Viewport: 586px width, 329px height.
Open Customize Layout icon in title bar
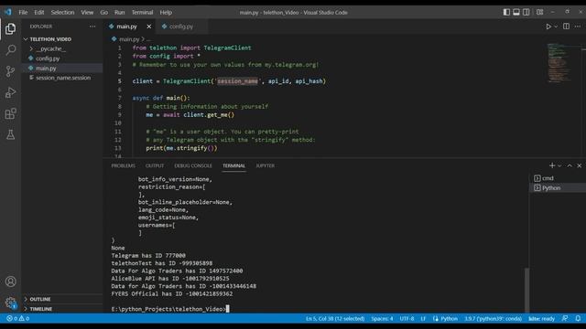point(539,12)
